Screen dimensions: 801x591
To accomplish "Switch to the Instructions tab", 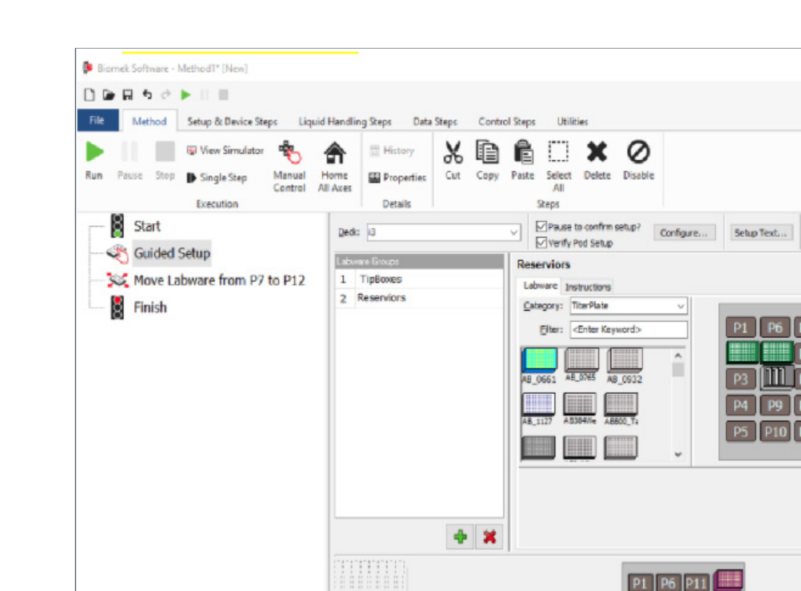I will click(588, 287).
